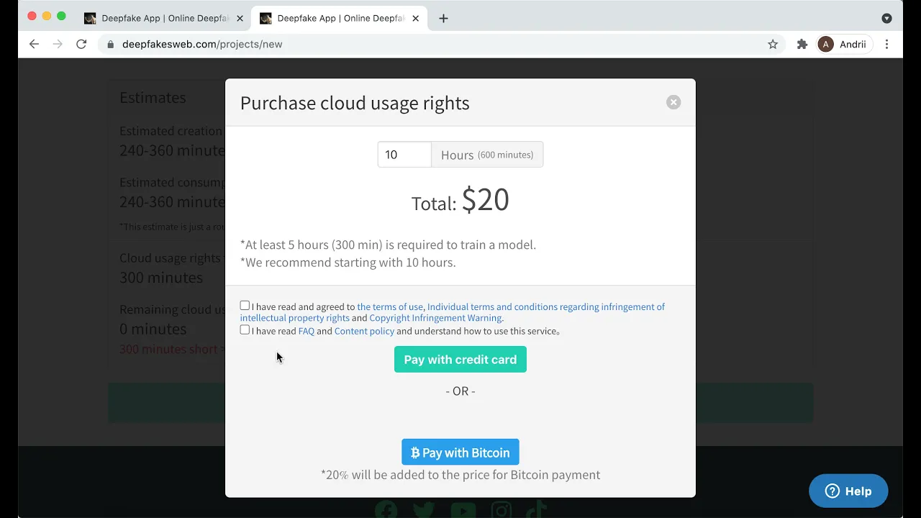Click the 'We recommend starting with 10 hours' note
The image size is (921, 518).
pyautogui.click(x=348, y=262)
